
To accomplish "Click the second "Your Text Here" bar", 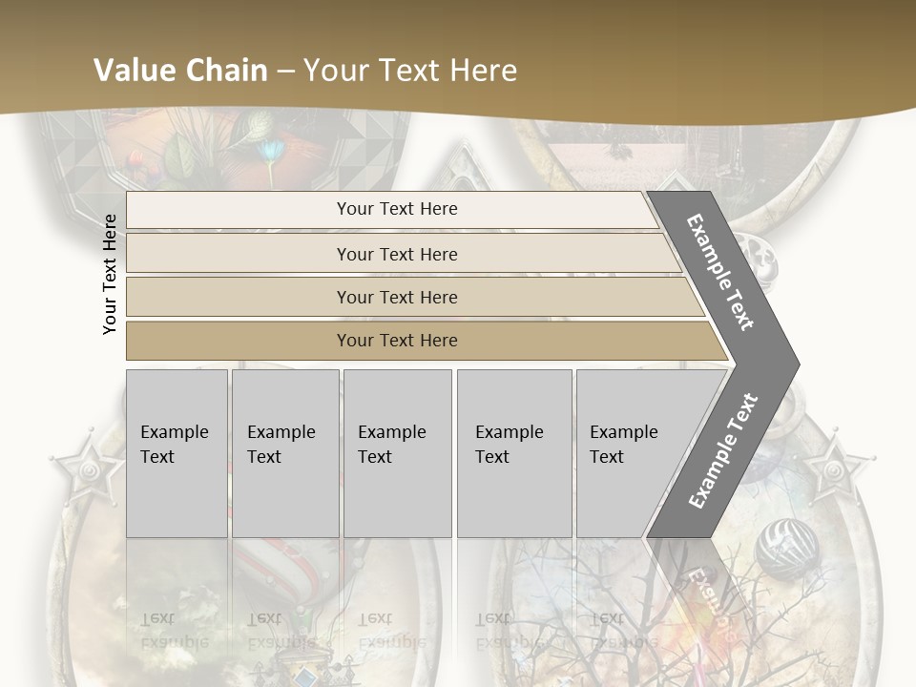I will (x=396, y=254).
